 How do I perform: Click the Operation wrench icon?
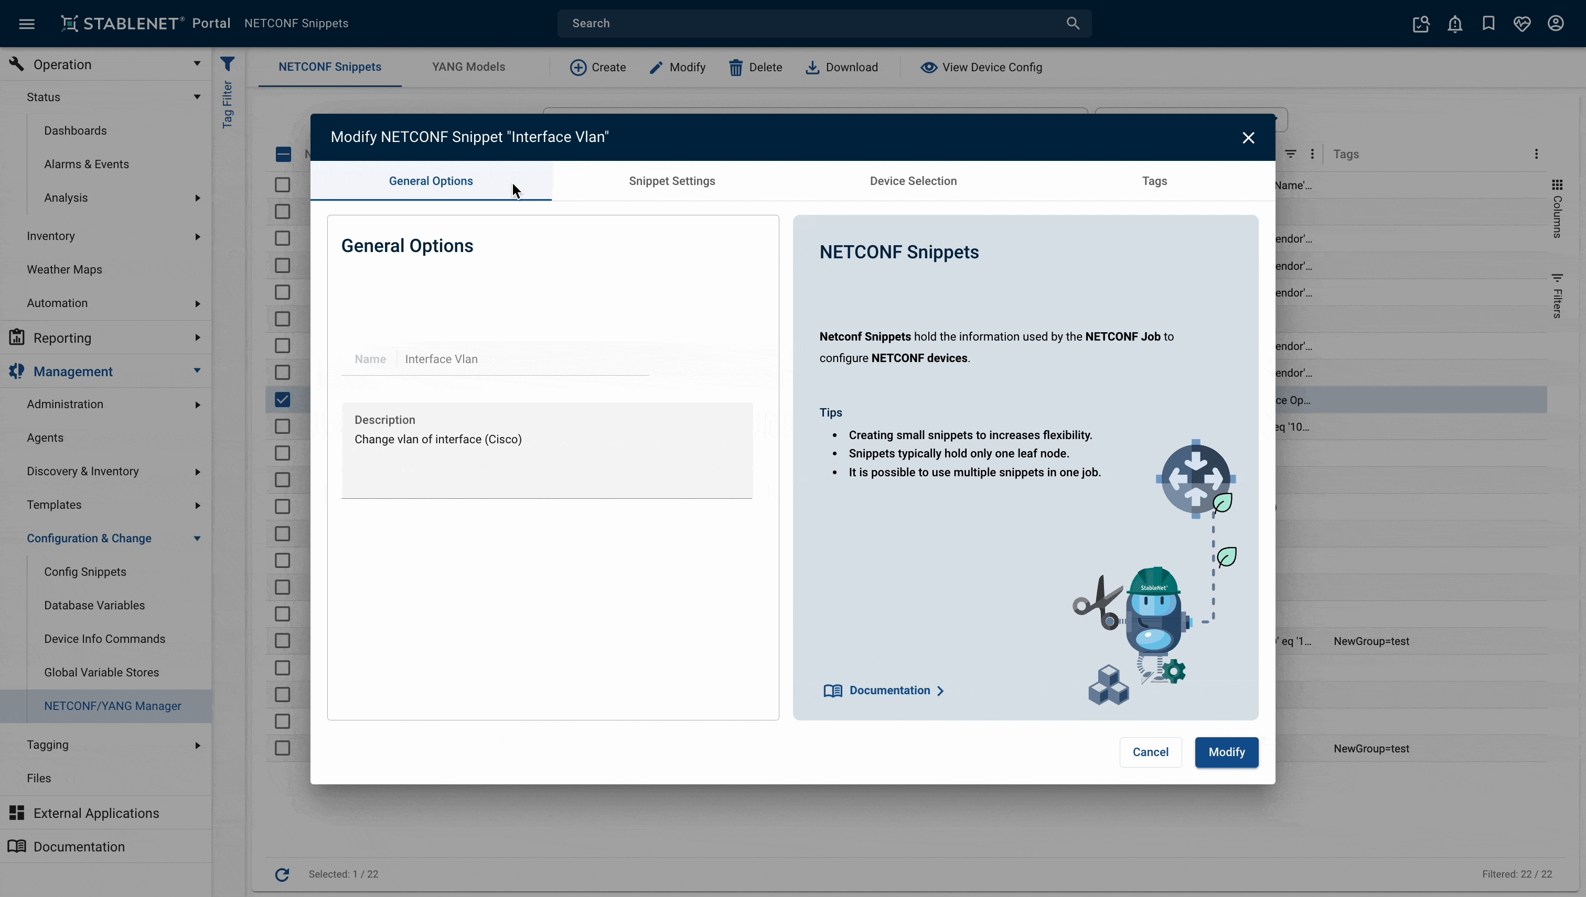(x=16, y=64)
